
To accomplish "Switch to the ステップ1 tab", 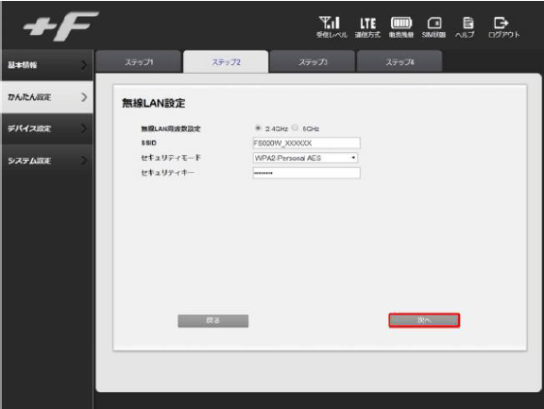I will click(139, 61).
